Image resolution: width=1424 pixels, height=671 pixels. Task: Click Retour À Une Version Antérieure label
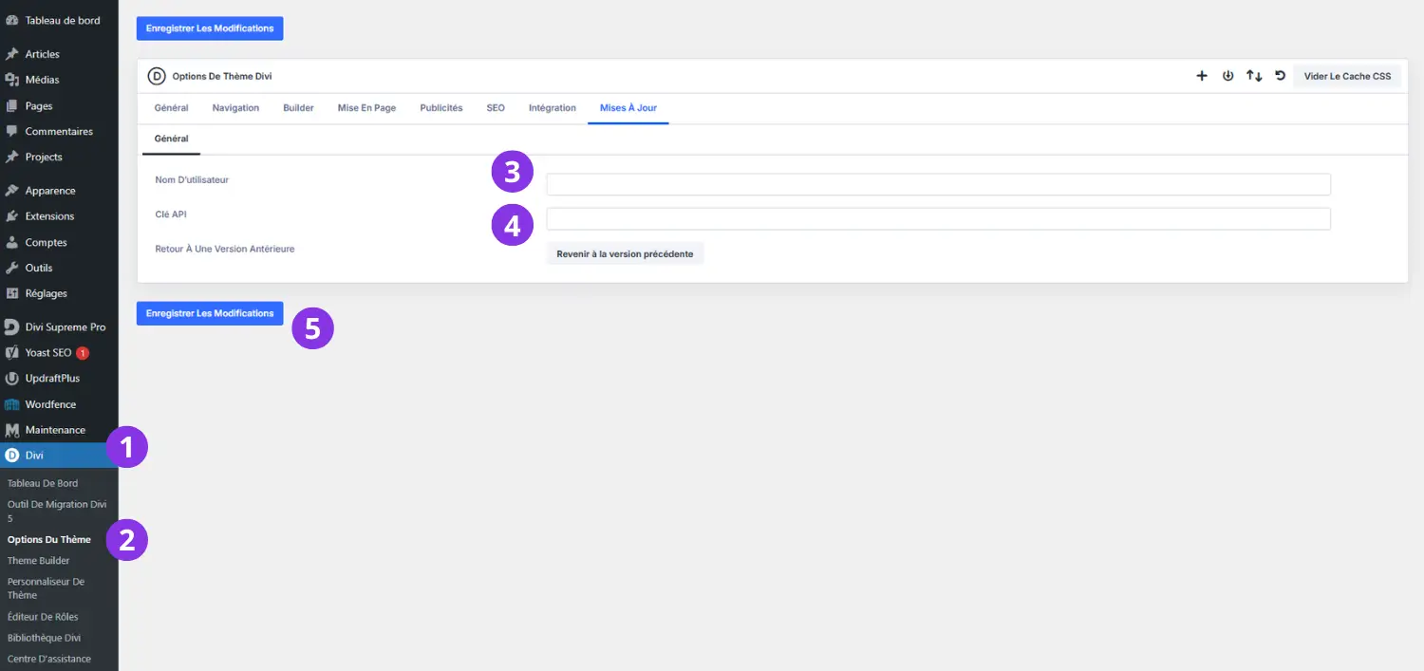[225, 249]
